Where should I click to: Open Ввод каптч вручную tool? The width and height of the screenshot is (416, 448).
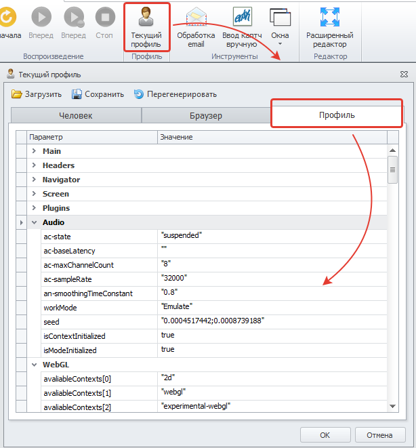[x=242, y=27]
